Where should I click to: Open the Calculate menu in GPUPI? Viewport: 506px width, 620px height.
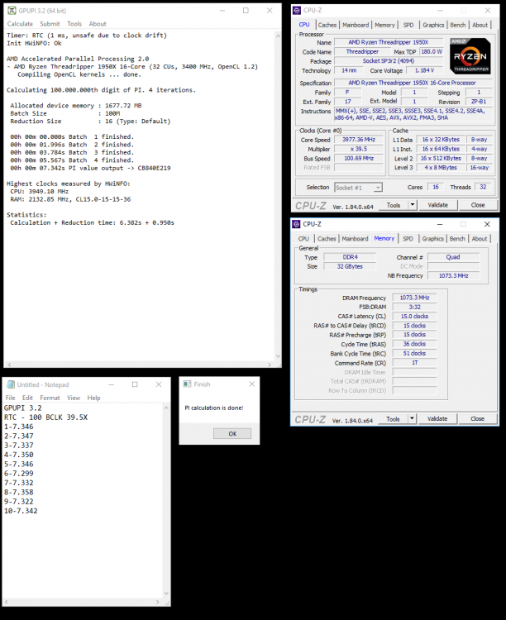point(20,24)
